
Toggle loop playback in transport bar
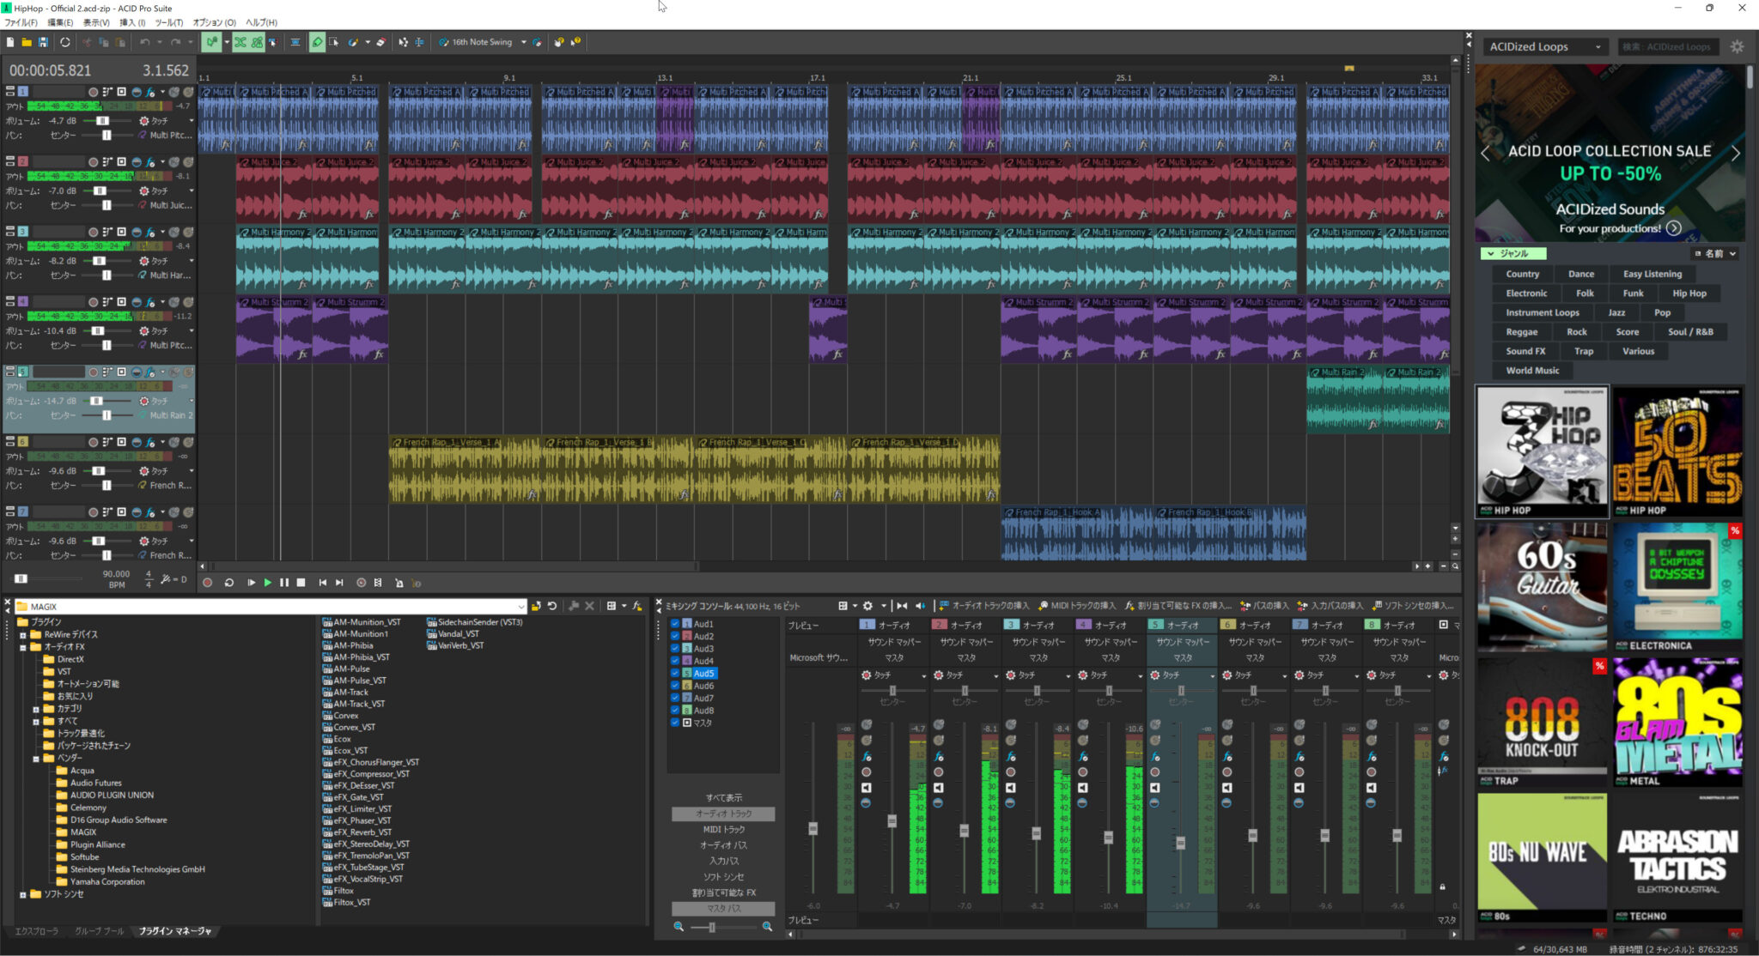229,583
